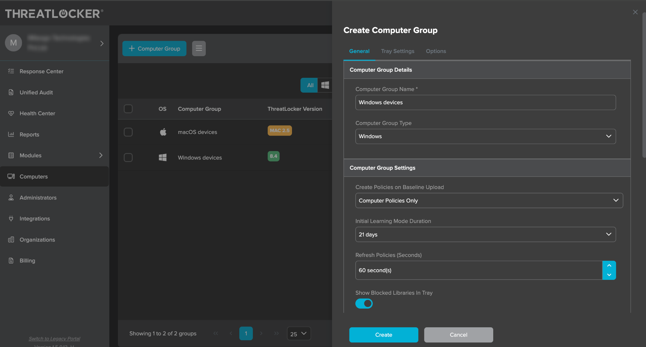The image size is (646, 347).
Task: Click the M account avatar
Action: point(13,43)
